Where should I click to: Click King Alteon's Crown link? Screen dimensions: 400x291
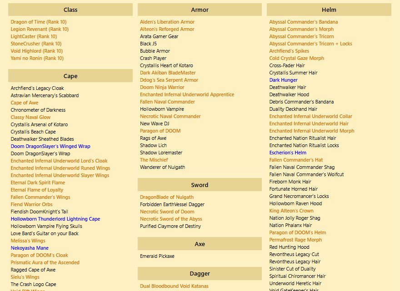click(291, 211)
